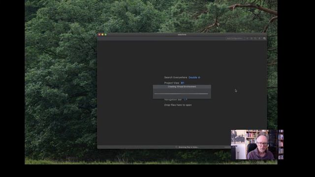The height and width of the screenshot is (177, 315).
Task: Click the 'Drop files here to open' text
Action: coord(178,105)
